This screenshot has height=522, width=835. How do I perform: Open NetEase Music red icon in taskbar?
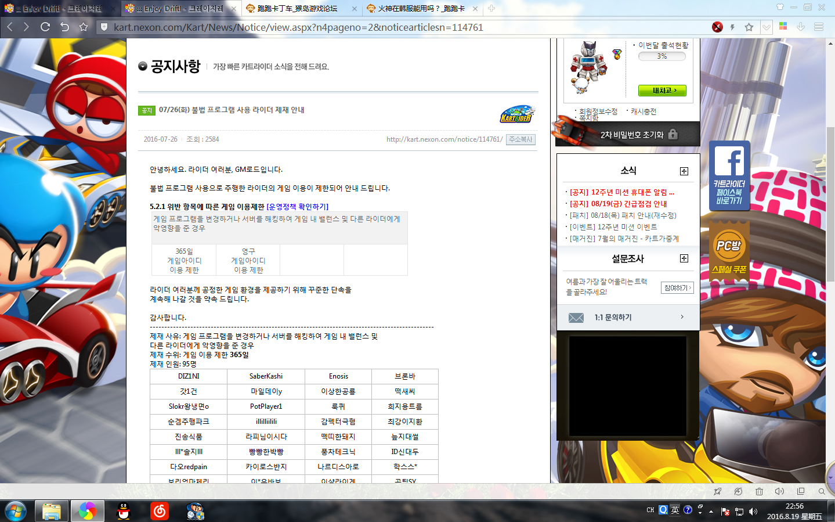(x=160, y=511)
